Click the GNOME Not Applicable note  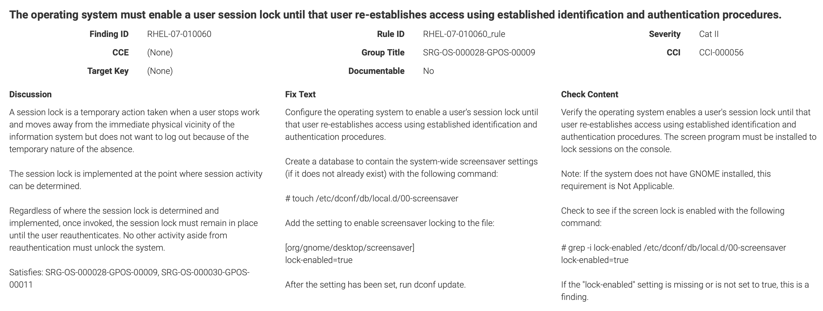point(666,180)
